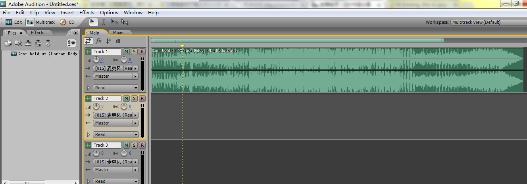
Task: Open the Options menu
Action: [x=109, y=13]
